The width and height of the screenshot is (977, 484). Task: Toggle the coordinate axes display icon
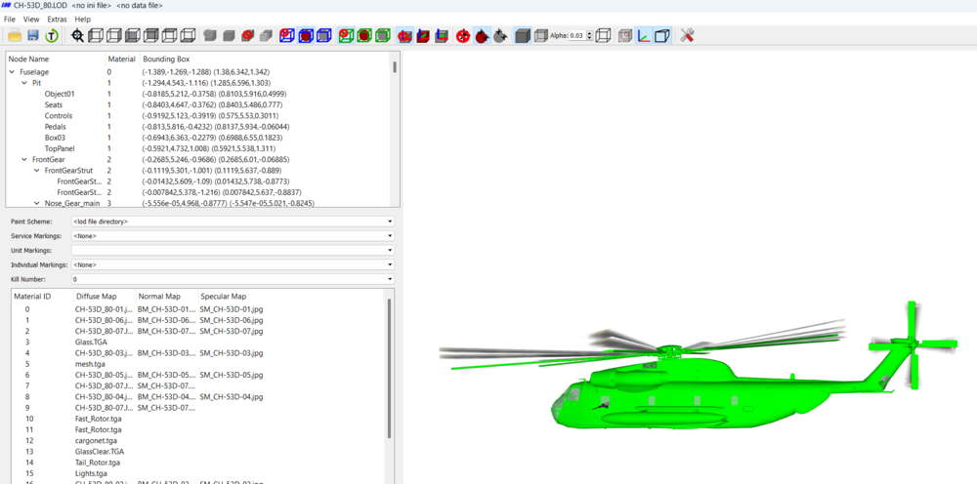click(643, 36)
